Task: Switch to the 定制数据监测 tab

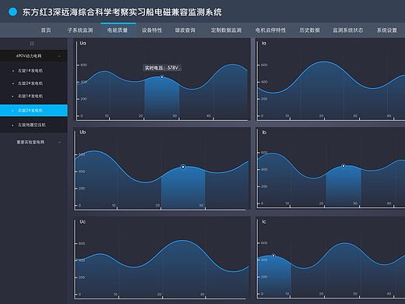Action: pyautogui.click(x=226, y=30)
